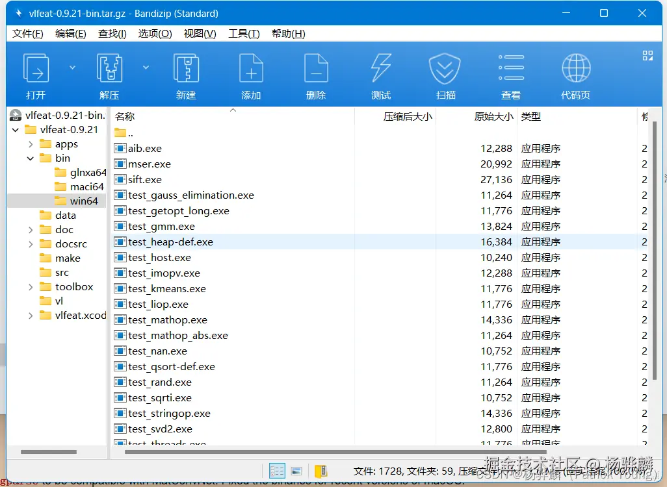The width and height of the screenshot is (667, 487).
Task: Click the 代码页 (Code page) globe icon
Action: click(x=576, y=68)
